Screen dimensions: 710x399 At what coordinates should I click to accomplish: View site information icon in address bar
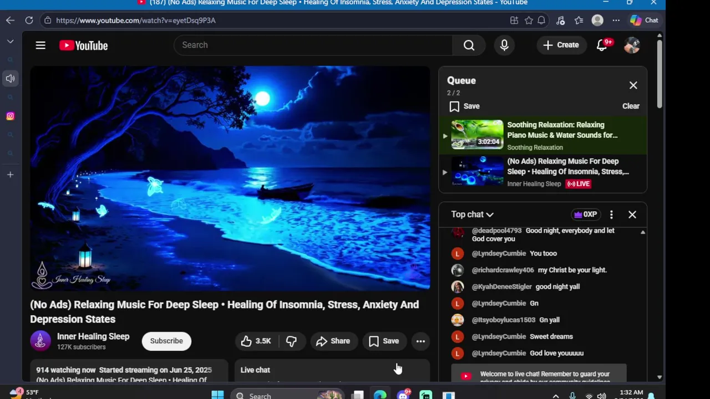point(48,20)
